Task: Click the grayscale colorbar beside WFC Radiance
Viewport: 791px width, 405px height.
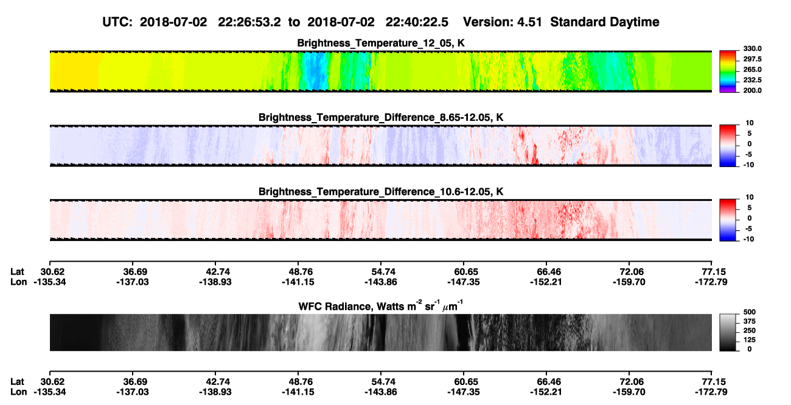Action: point(728,332)
